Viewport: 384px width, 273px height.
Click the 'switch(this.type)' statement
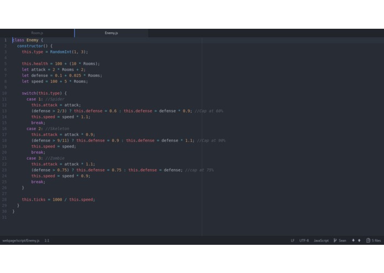tap(44, 93)
